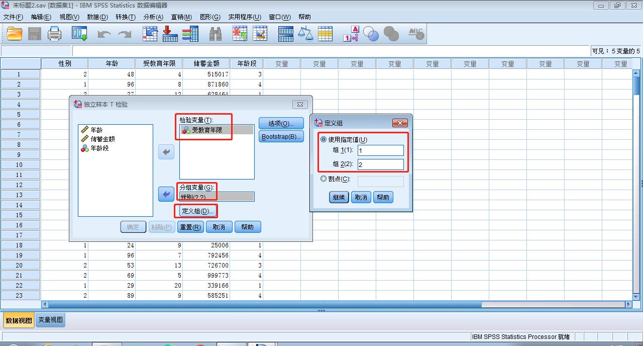Click the 性别 column header
The width and height of the screenshot is (643, 346).
[65, 63]
